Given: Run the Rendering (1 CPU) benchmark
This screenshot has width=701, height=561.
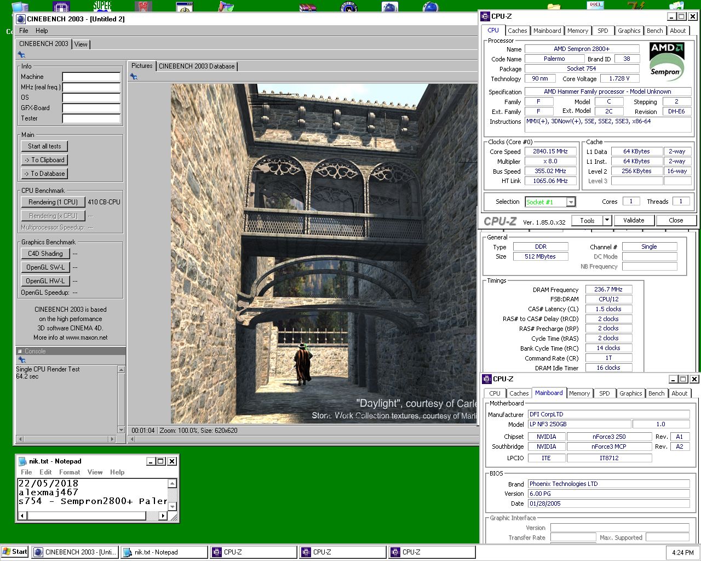Looking at the screenshot, I should (53, 202).
